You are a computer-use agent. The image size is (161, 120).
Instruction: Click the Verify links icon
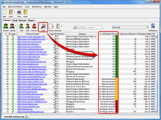click(x=43, y=26)
